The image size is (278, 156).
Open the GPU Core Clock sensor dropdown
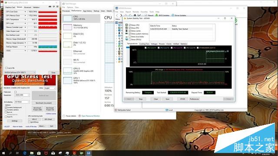(x=25, y=12)
